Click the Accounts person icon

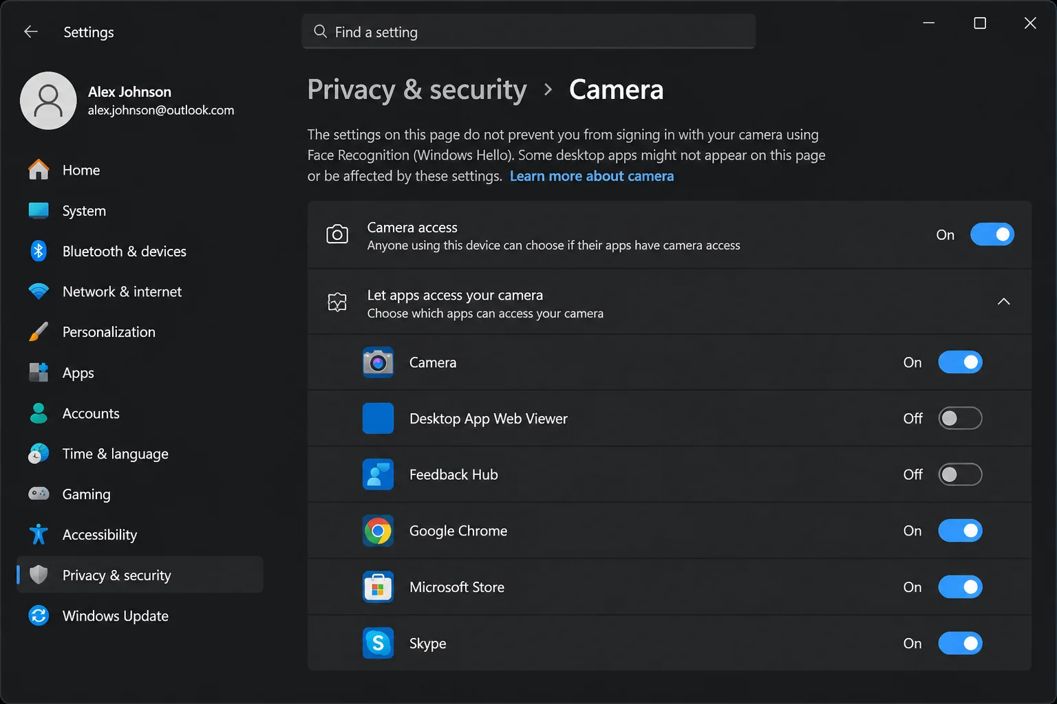[39, 413]
